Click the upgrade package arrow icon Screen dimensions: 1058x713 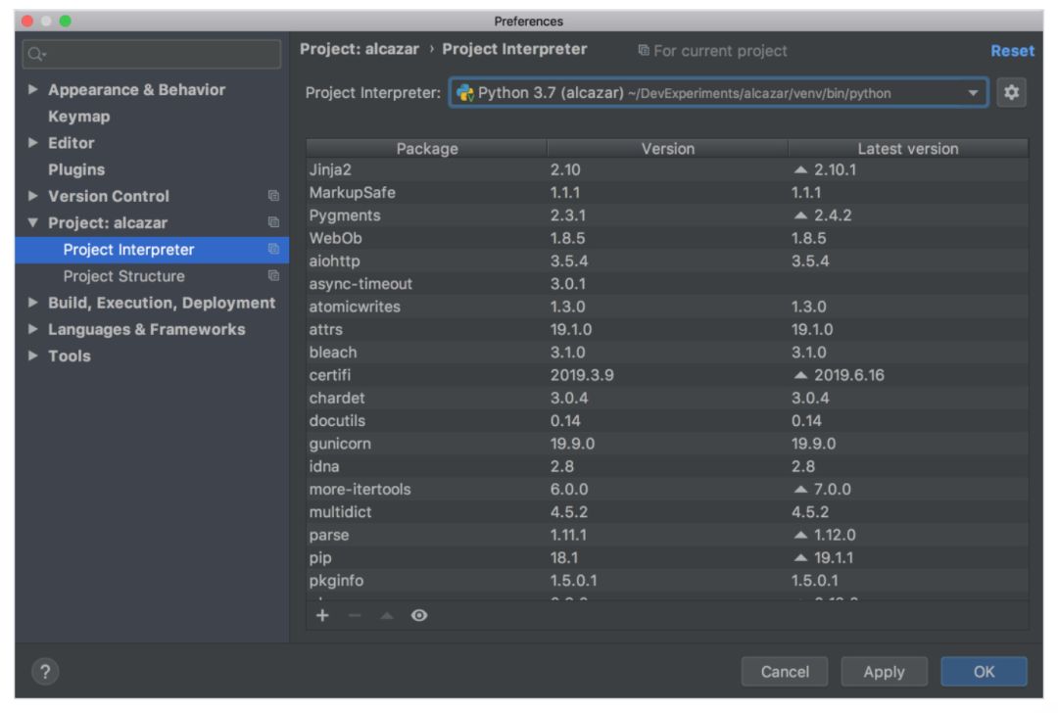387,616
